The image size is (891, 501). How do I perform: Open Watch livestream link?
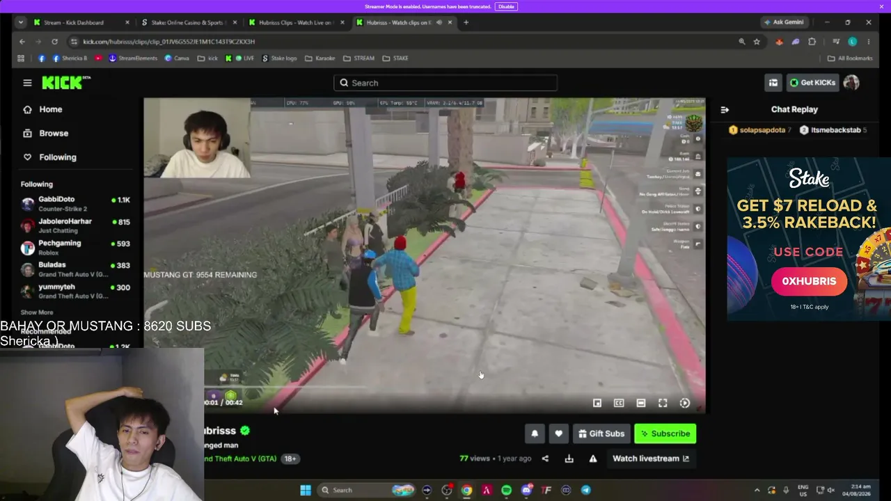pos(650,459)
